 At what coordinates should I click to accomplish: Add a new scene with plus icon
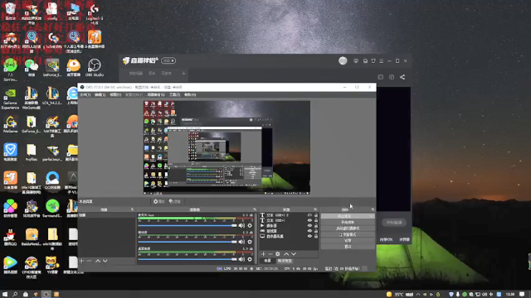pyautogui.click(x=81, y=261)
